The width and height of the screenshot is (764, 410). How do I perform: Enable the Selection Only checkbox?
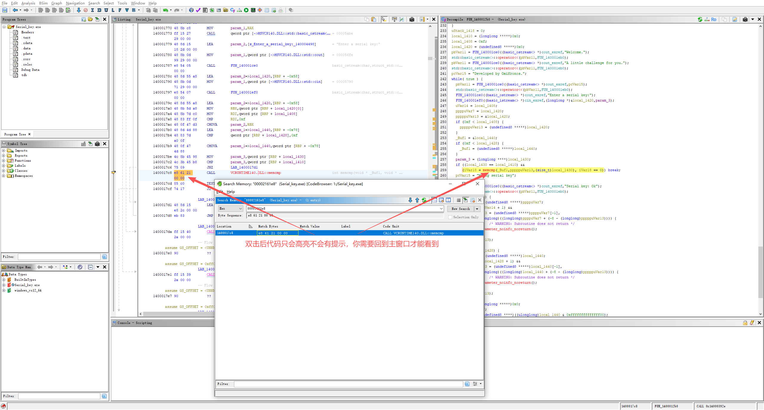[x=450, y=217]
